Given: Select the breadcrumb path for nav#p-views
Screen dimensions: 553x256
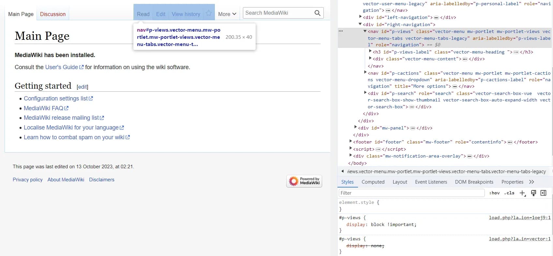Looking at the screenshot, I should click(446, 172).
